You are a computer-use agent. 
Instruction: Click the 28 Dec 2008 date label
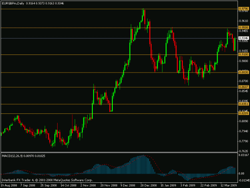coord(148,186)
